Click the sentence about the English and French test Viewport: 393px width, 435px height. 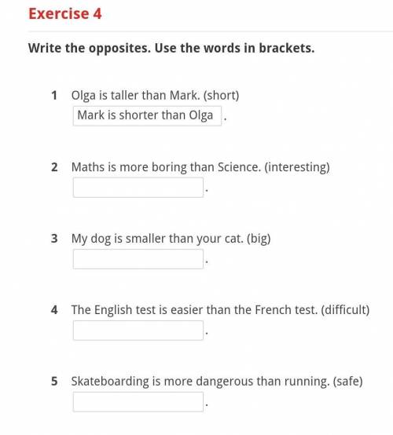[194, 310]
